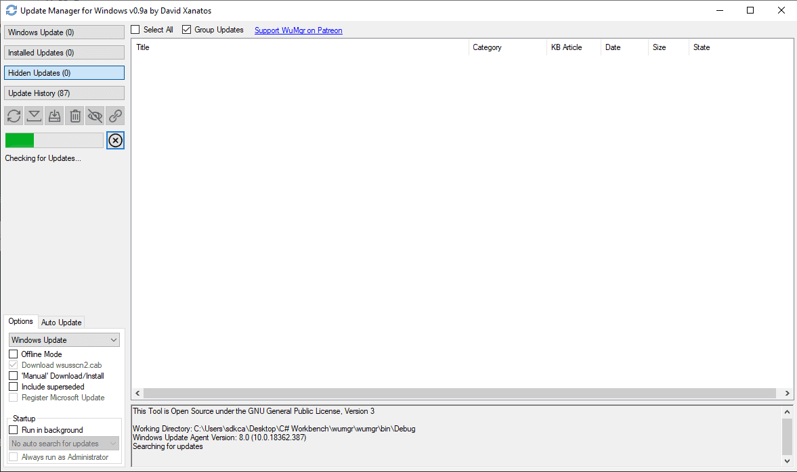
Task: Click the log panel scroll up arrow
Action: pyautogui.click(x=787, y=412)
